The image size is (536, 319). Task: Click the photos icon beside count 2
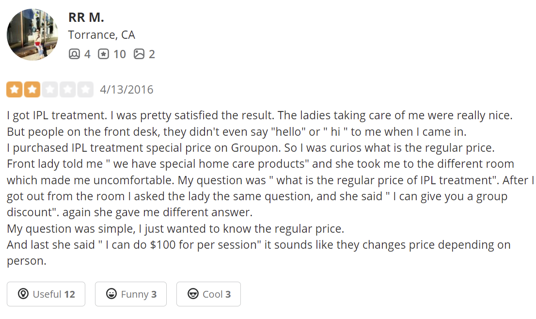pyautogui.click(x=139, y=54)
